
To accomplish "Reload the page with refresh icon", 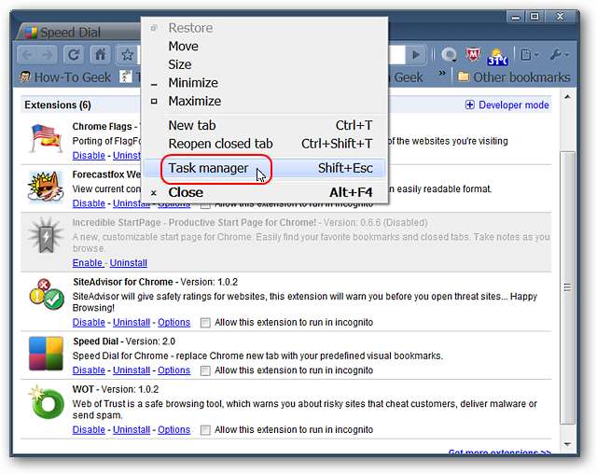I will click(x=74, y=55).
